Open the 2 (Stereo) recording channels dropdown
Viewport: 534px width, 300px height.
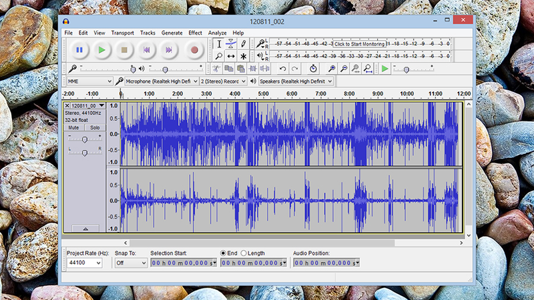pos(223,81)
